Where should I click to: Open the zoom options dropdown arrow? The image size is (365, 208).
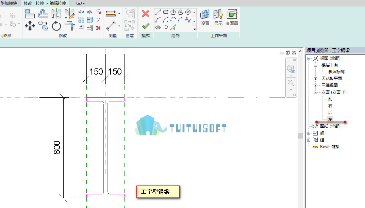pyautogui.click(x=291, y=90)
